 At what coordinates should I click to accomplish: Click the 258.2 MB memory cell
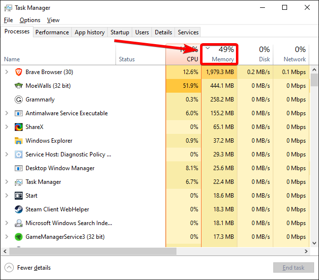(x=219, y=100)
